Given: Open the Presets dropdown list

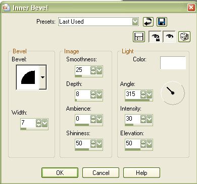Looking at the screenshot, I should point(135,22).
